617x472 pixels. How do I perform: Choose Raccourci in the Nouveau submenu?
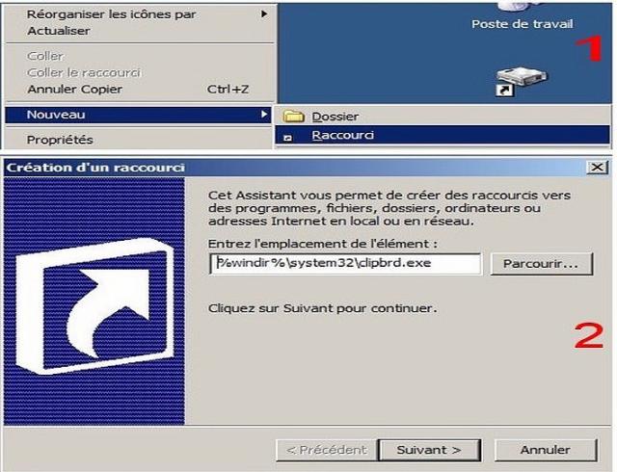[x=443, y=135]
